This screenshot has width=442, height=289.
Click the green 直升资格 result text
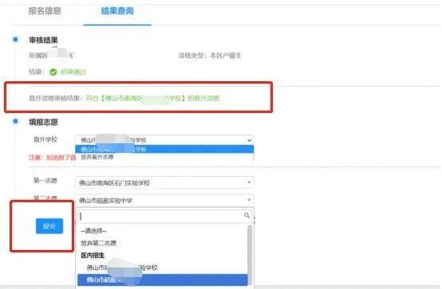point(152,98)
